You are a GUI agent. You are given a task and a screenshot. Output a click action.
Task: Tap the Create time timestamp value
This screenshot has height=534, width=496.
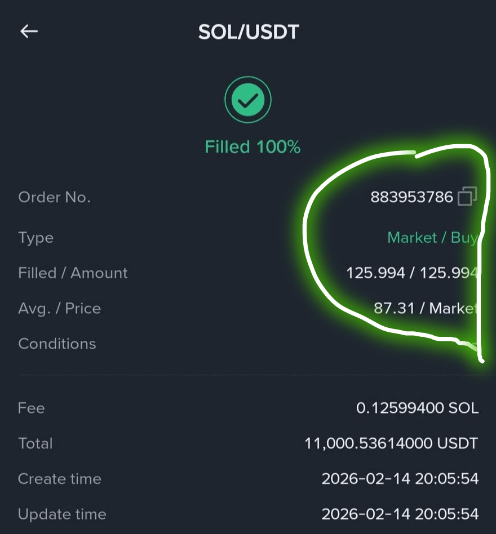coord(400,479)
